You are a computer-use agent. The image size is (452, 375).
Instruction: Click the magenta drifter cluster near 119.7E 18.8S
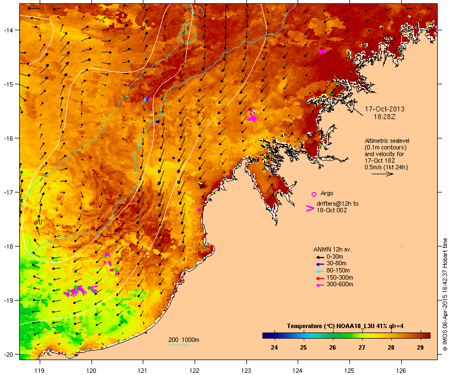tap(76, 291)
